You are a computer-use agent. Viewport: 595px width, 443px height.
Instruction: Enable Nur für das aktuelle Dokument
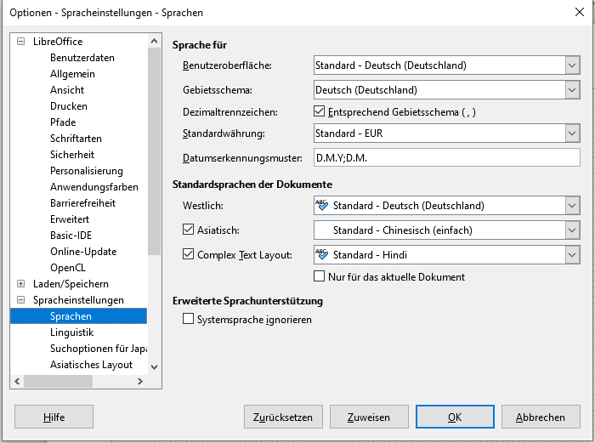[x=319, y=276]
